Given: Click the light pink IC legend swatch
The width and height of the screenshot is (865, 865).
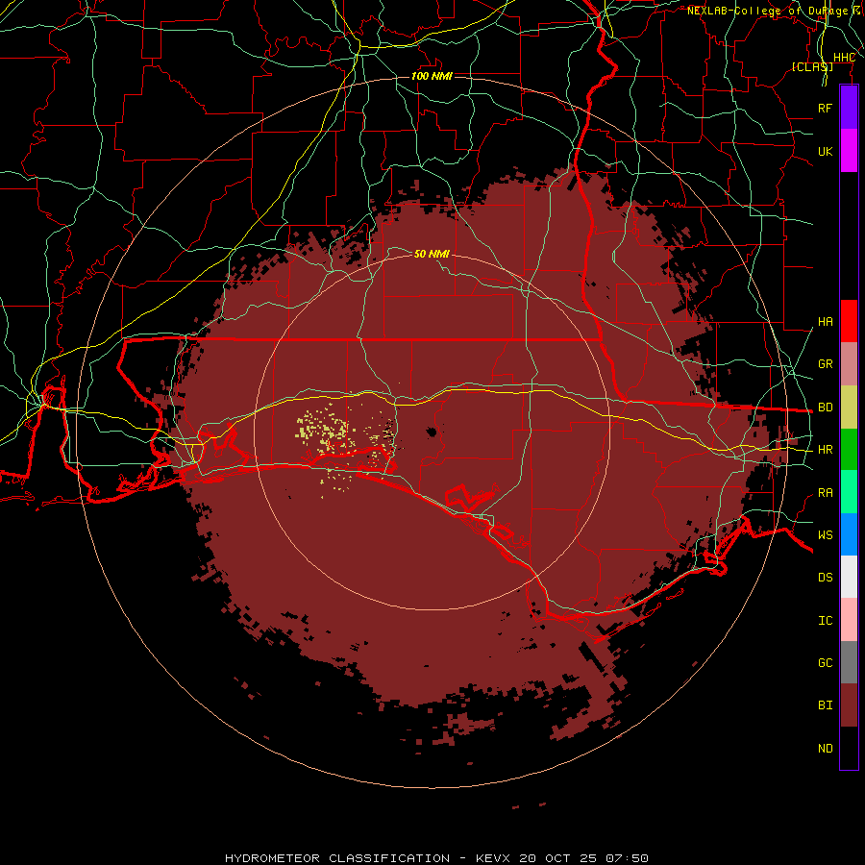Looking at the screenshot, I should point(849,620).
